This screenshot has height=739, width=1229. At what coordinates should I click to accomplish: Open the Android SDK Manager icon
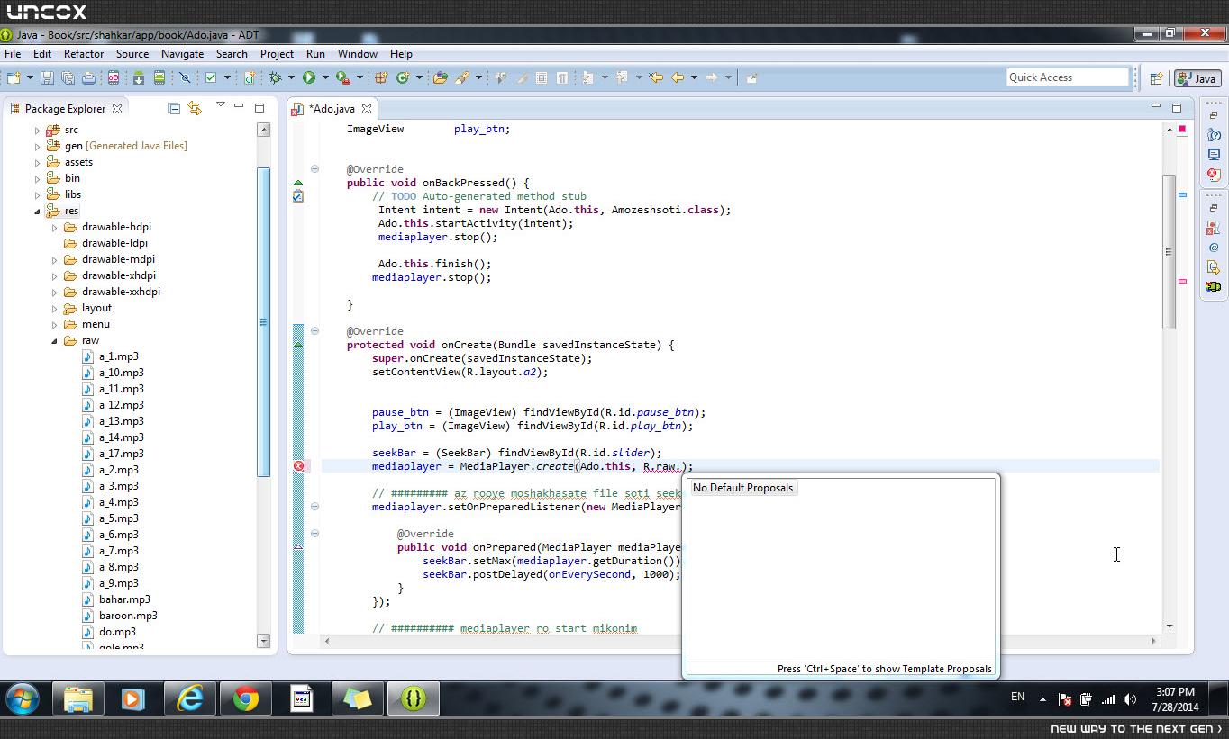coord(139,77)
